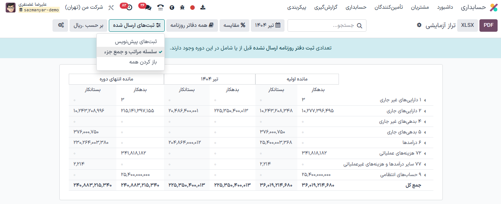Open the bug debug tools icon
This screenshot has width=501, height=204.
tap(182, 7)
